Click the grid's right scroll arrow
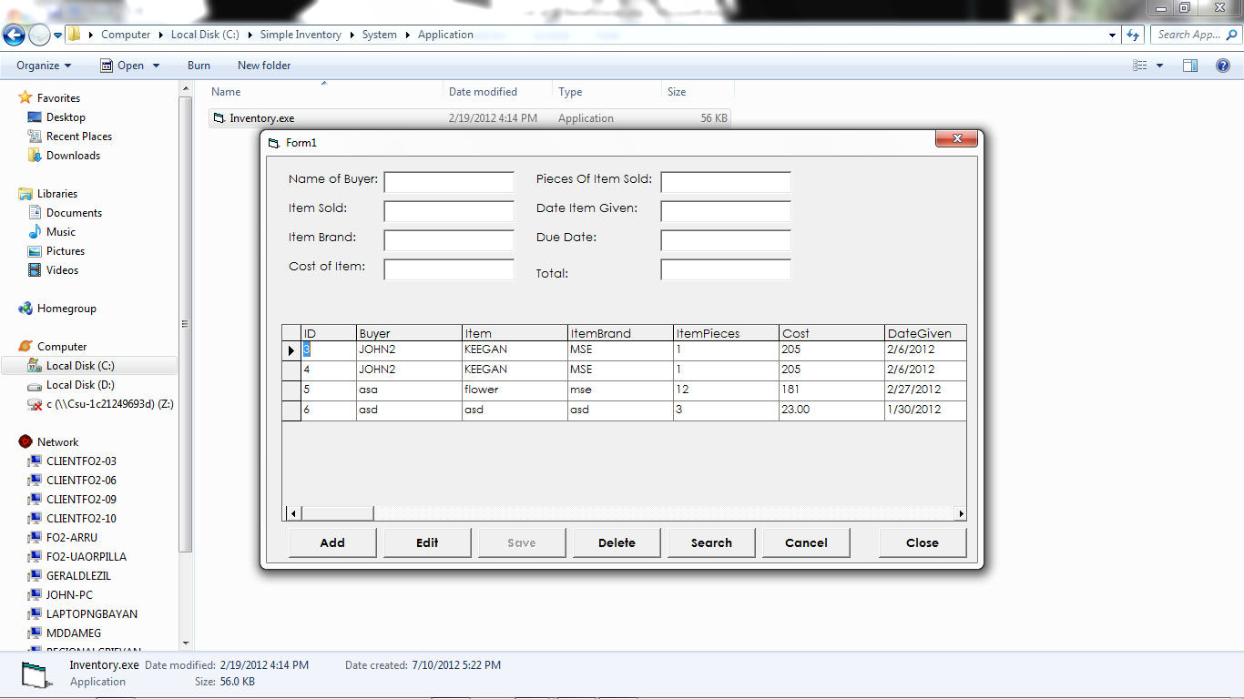The width and height of the screenshot is (1244, 699). [x=960, y=513]
